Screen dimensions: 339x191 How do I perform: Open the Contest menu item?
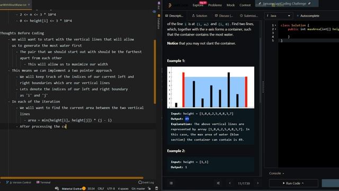pyautogui.click(x=245, y=5)
